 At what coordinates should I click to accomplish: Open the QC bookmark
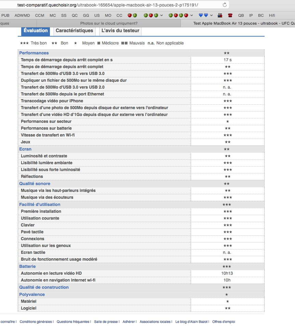[75, 15]
